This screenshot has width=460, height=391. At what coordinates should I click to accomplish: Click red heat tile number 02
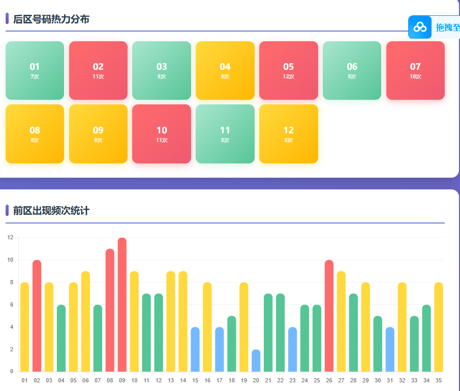click(98, 70)
